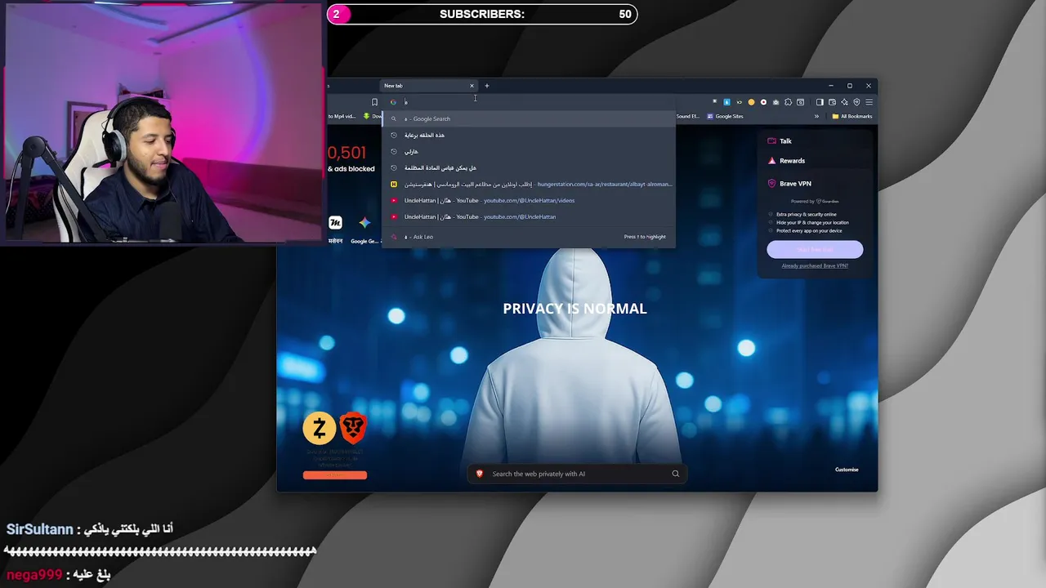Open the 'to Mp4 vid...' bookmark
Image resolution: width=1046 pixels, height=588 pixels.
342,116
